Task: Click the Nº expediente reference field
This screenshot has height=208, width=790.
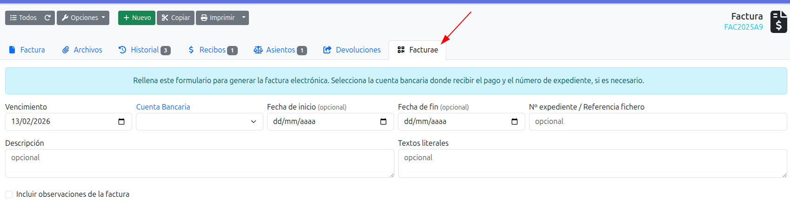Action: click(x=658, y=122)
